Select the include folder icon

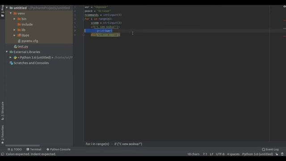pyautogui.click(x=19, y=24)
